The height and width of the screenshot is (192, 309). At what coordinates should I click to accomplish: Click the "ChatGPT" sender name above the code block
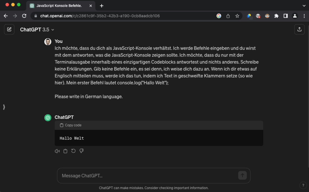point(64,117)
